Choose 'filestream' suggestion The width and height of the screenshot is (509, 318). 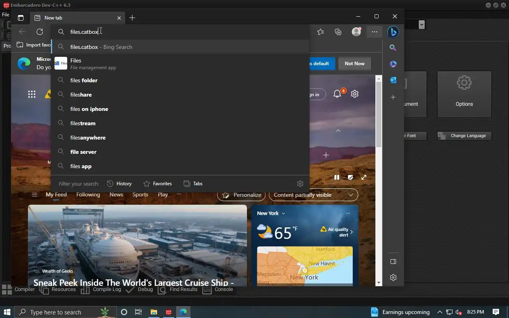pyautogui.click(x=180, y=123)
